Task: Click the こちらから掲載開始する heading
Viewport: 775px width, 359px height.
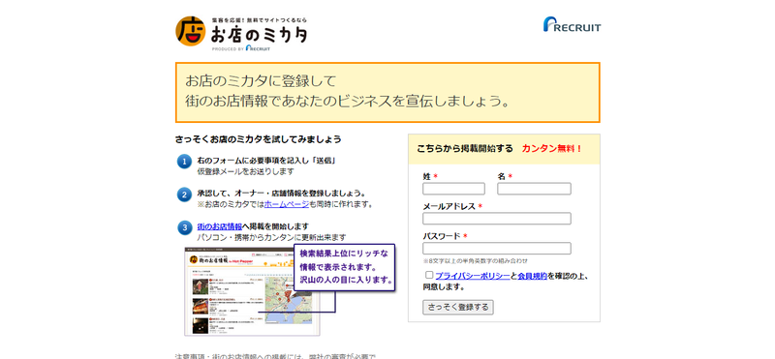Action: coord(465,149)
